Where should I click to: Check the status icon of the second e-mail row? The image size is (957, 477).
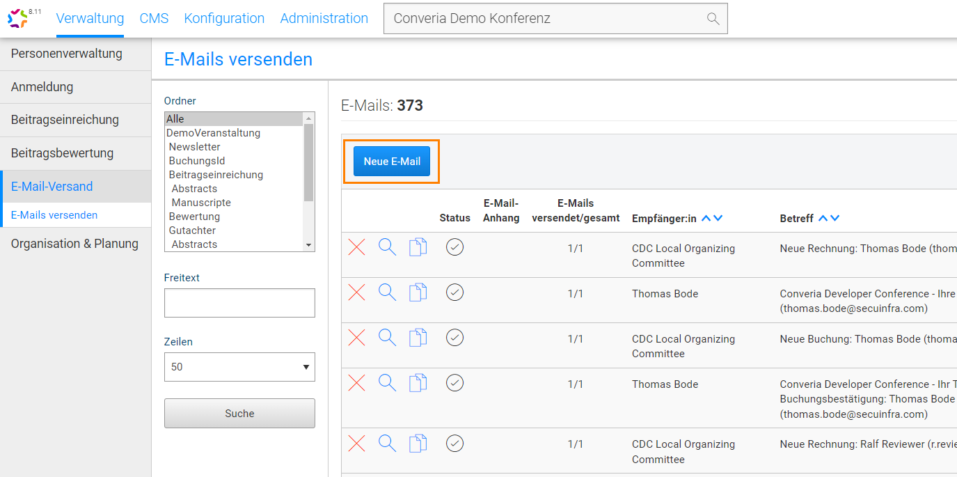454,292
